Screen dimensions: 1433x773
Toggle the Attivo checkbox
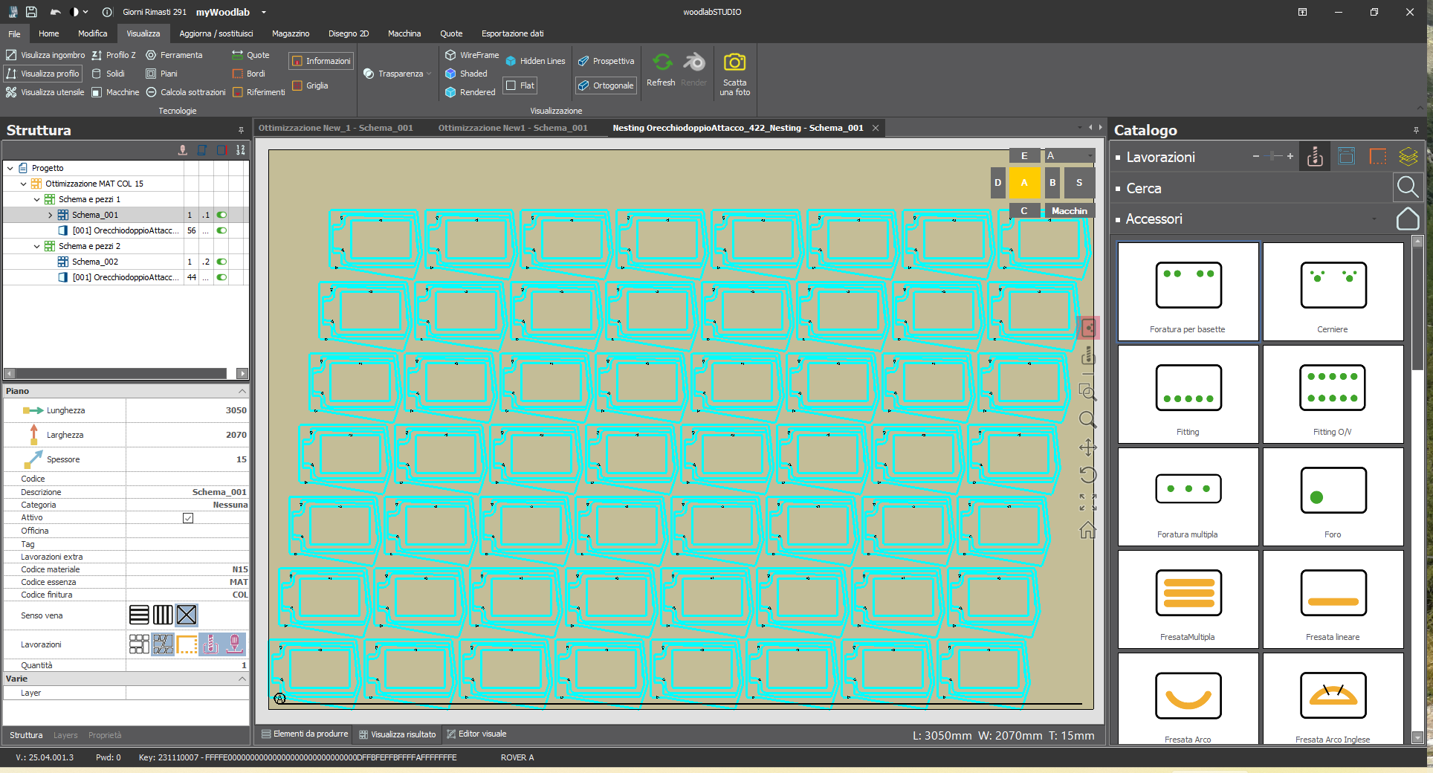pos(188,518)
